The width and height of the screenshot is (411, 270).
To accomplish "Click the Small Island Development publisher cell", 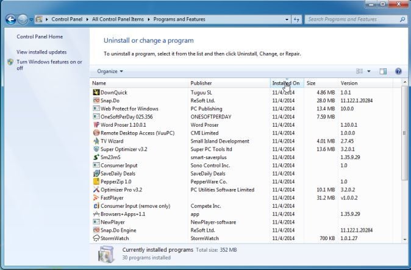I will click(220, 141).
